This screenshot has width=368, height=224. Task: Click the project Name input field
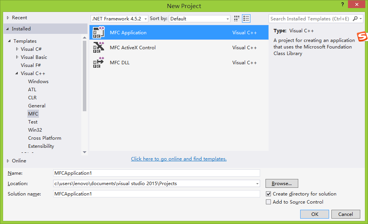tap(156, 173)
